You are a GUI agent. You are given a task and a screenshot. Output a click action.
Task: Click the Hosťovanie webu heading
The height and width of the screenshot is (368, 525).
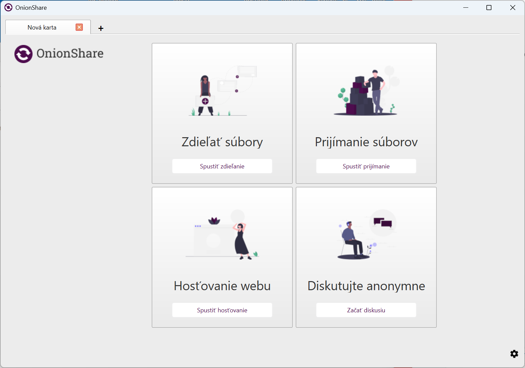[222, 286]
